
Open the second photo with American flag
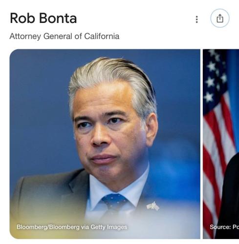click(221, 144)
